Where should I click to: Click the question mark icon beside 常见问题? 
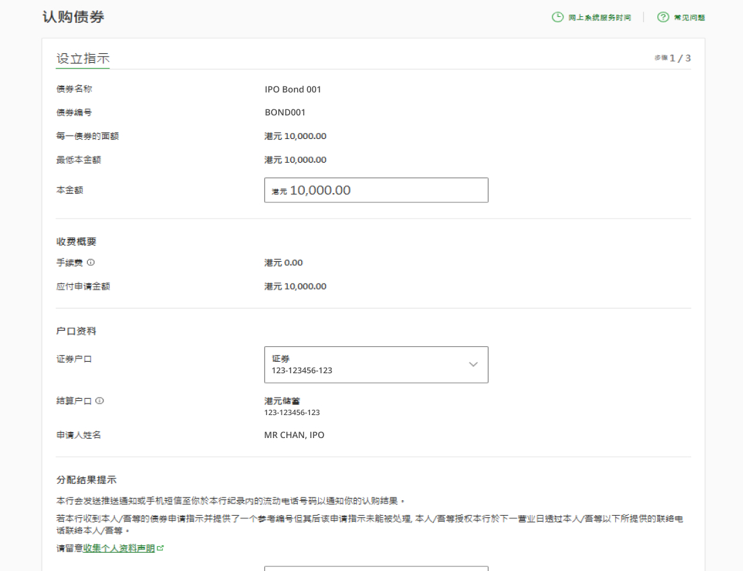[x=663, y=18]
